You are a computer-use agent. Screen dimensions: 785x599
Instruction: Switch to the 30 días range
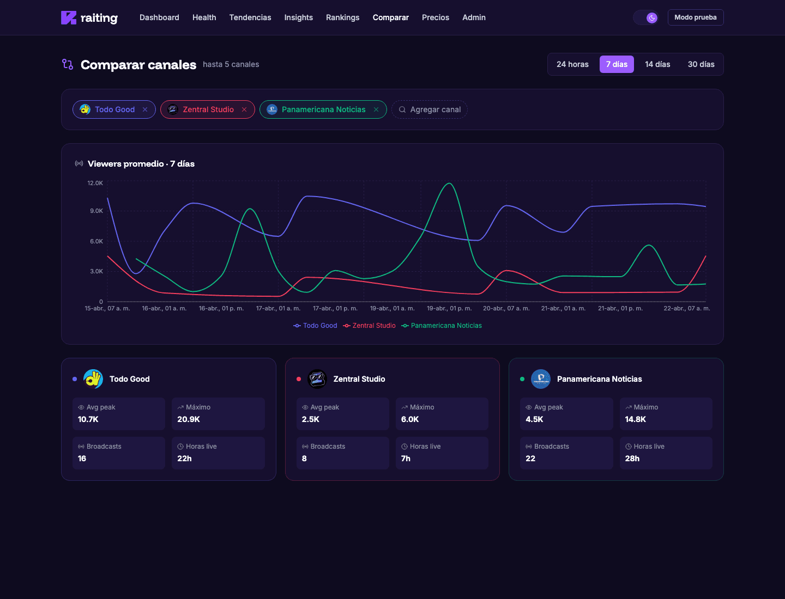[x=701, y=64]
